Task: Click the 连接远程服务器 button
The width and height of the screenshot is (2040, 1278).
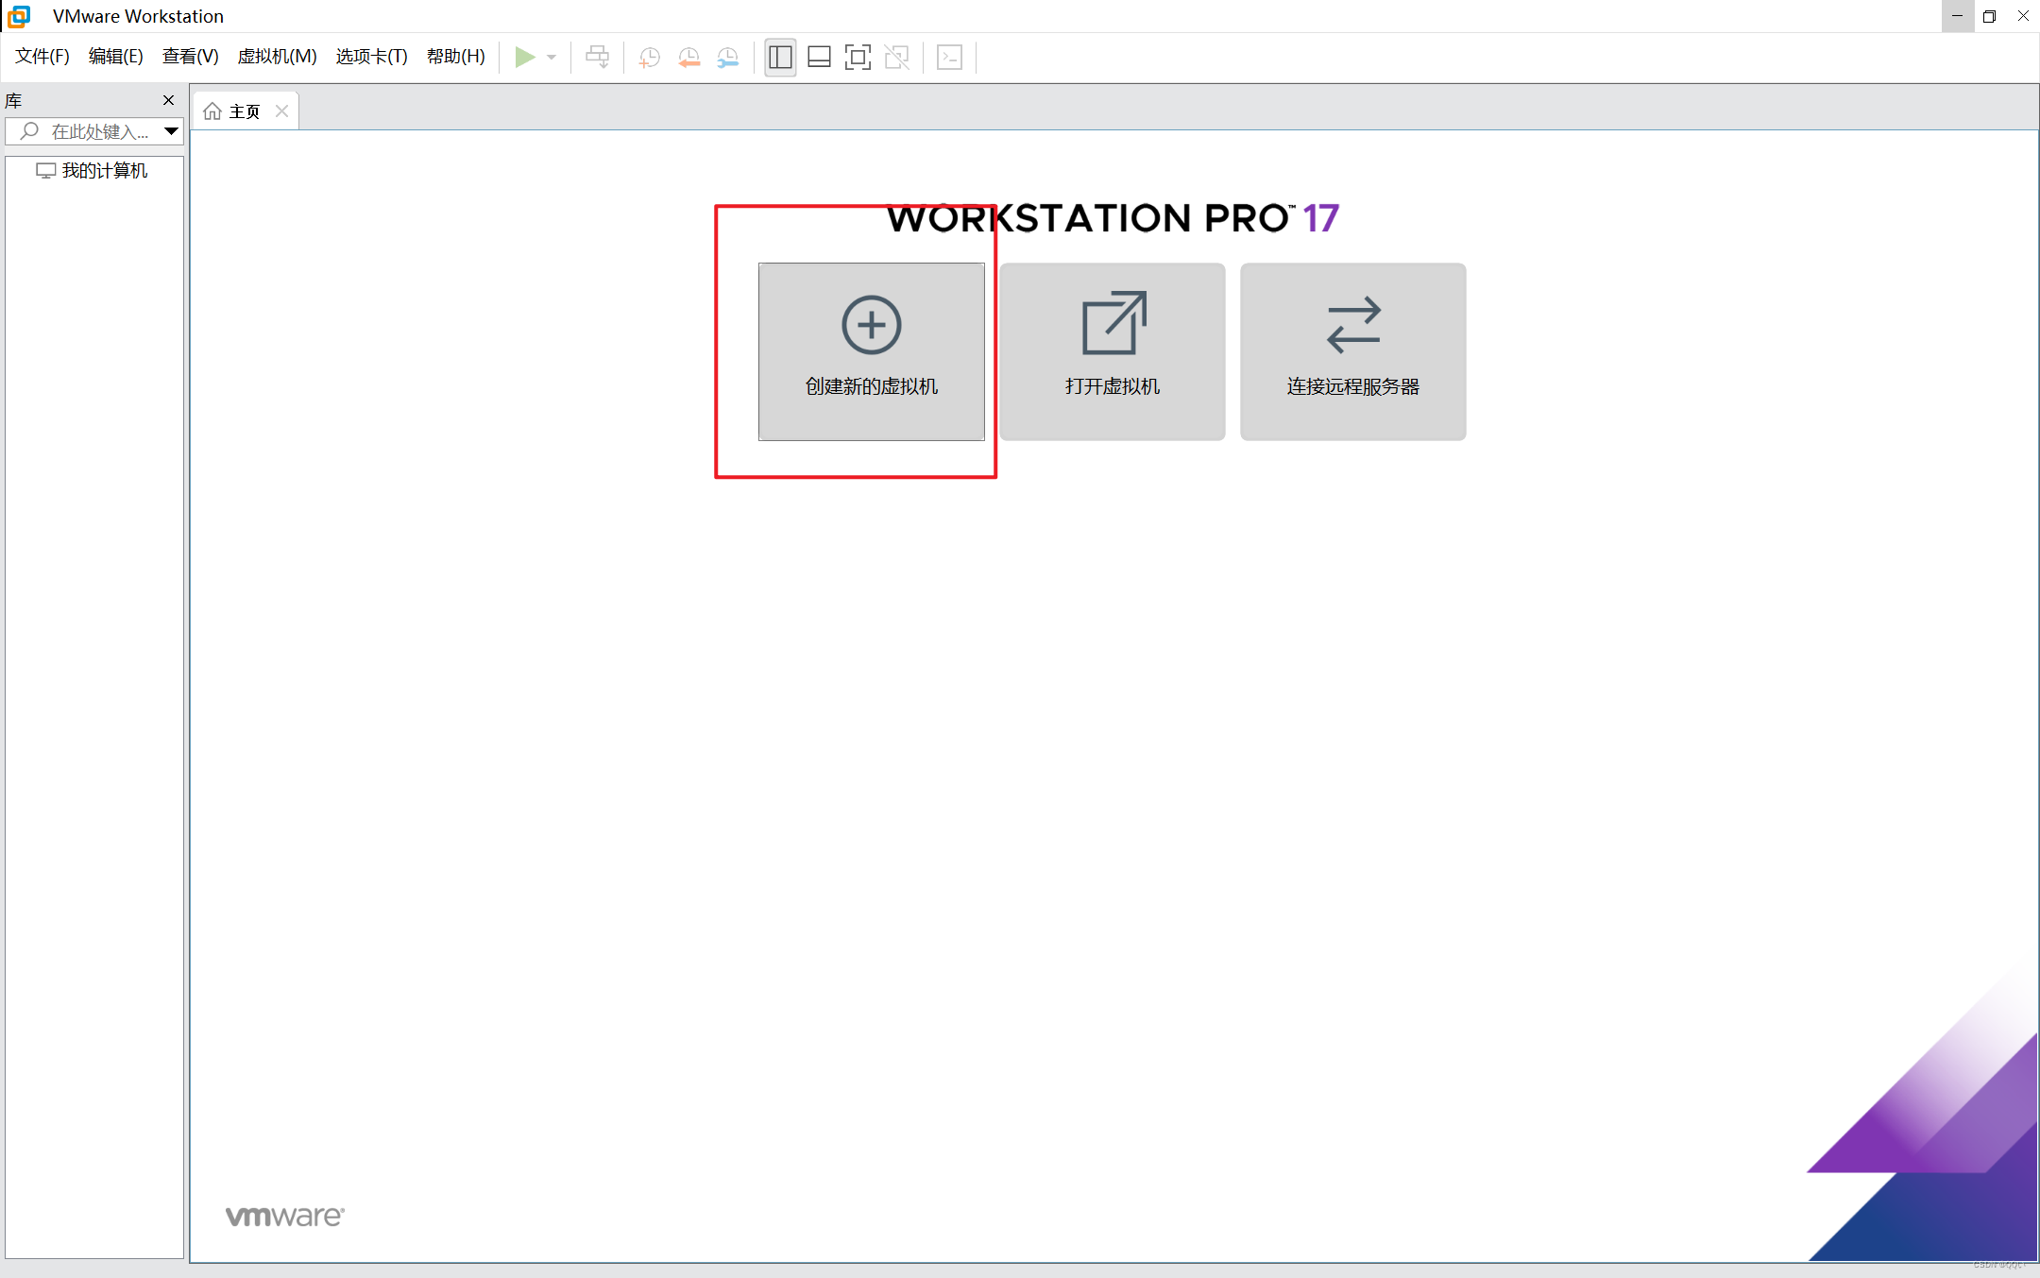Action: [1352, 351]
